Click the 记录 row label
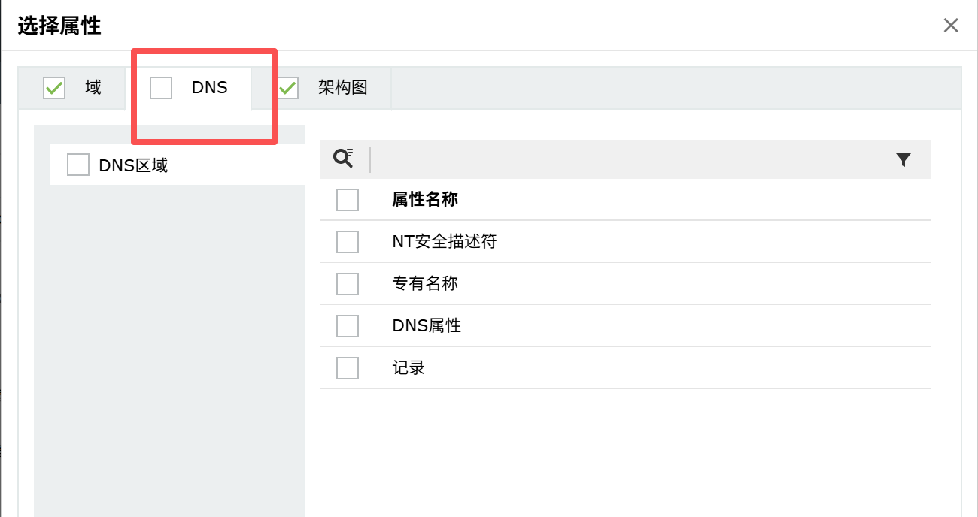 click(x=409, y=368)
